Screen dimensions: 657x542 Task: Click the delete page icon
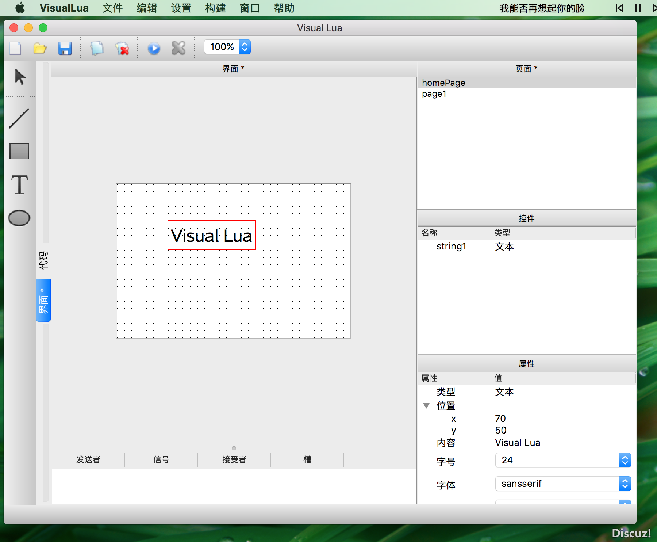pos(122,48)
